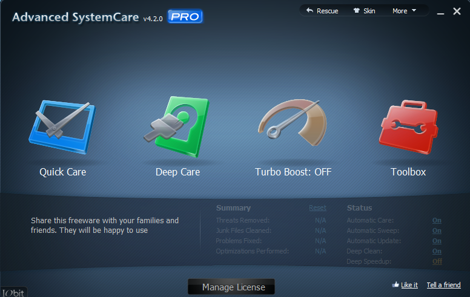Click the Summary heading

(x=233, y=208)
